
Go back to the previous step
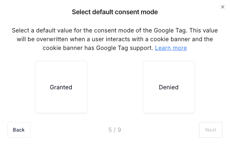(x=19, y=130)
